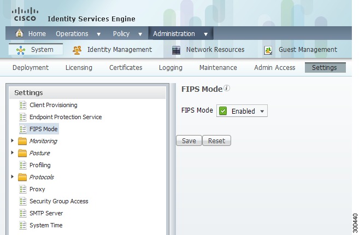Click the Client Provisioning list icon
The height and width of the screenshot is (235, 359).
[x=23, y=105]
